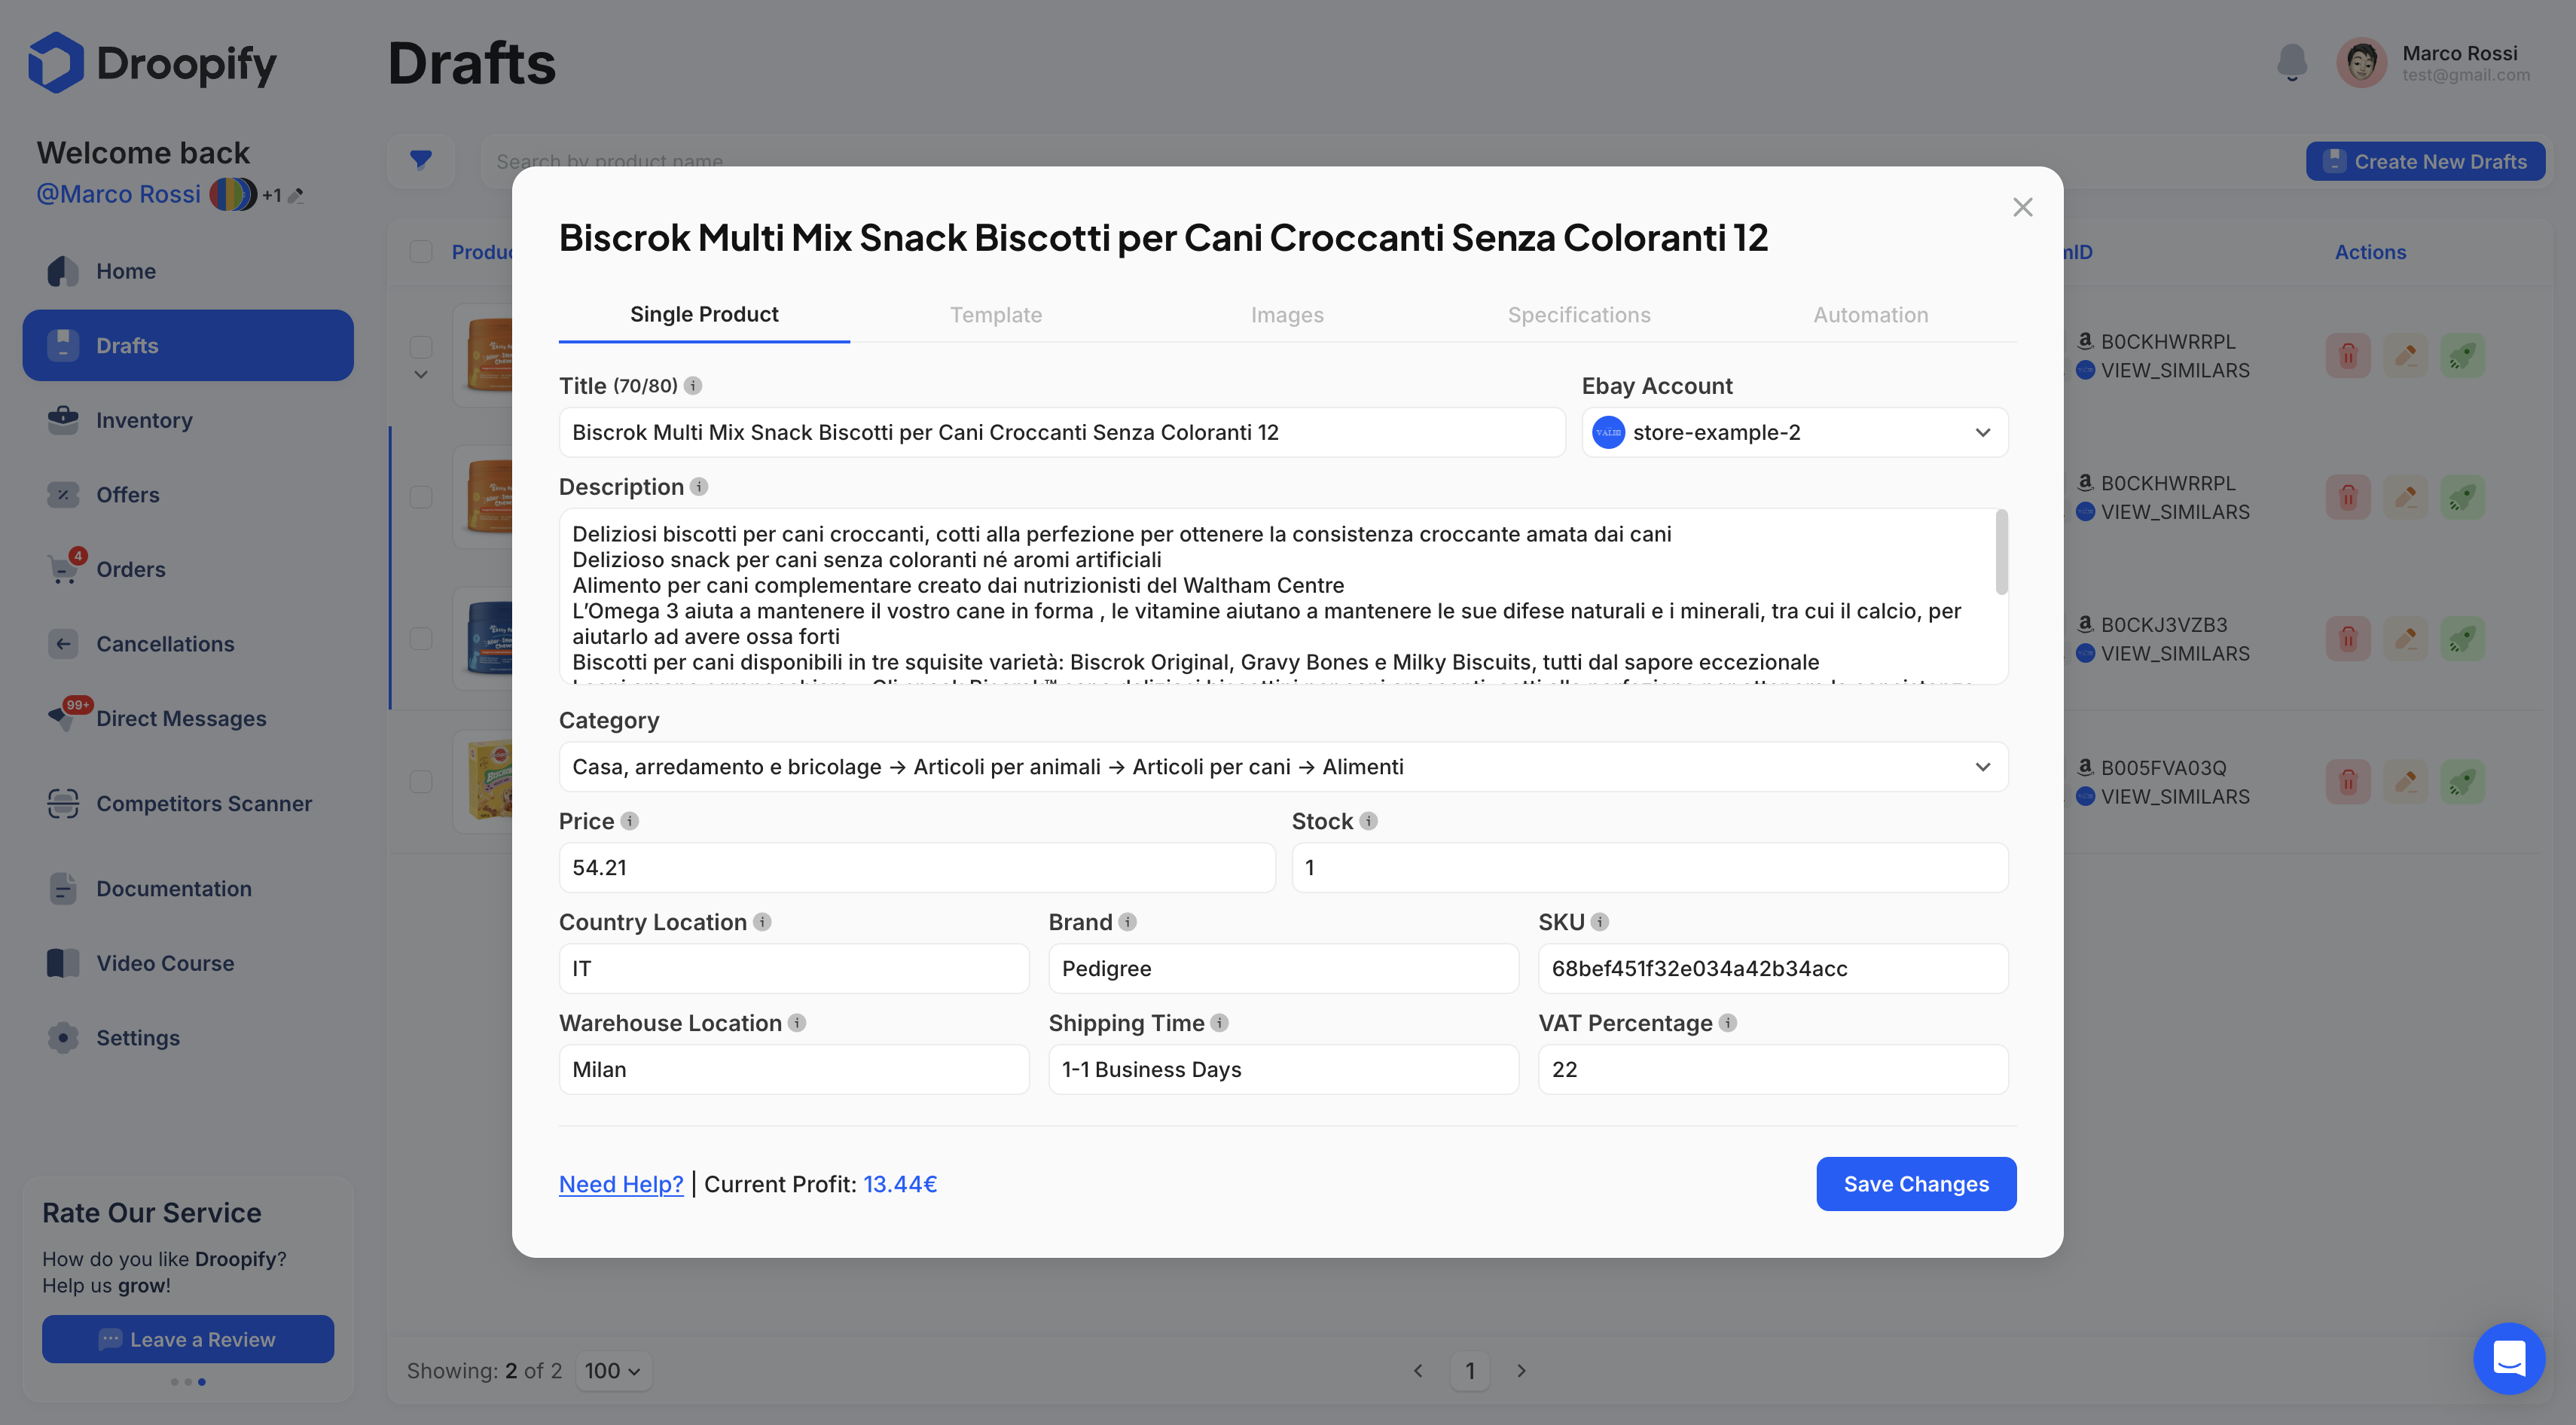
Task: Click the Stock input field
Action: pos(1649,867)
